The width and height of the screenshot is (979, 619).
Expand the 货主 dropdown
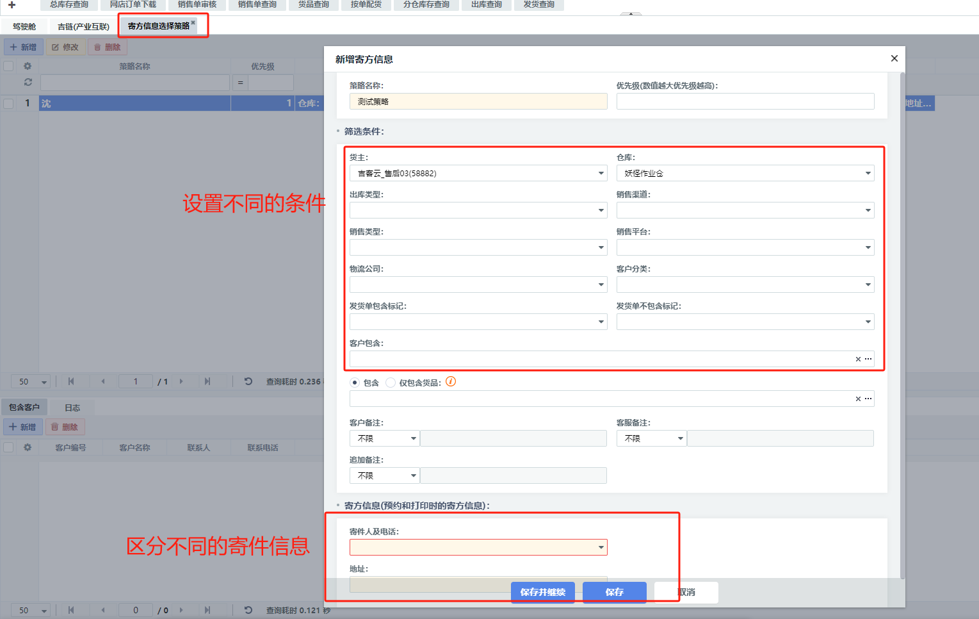(601, 173)
